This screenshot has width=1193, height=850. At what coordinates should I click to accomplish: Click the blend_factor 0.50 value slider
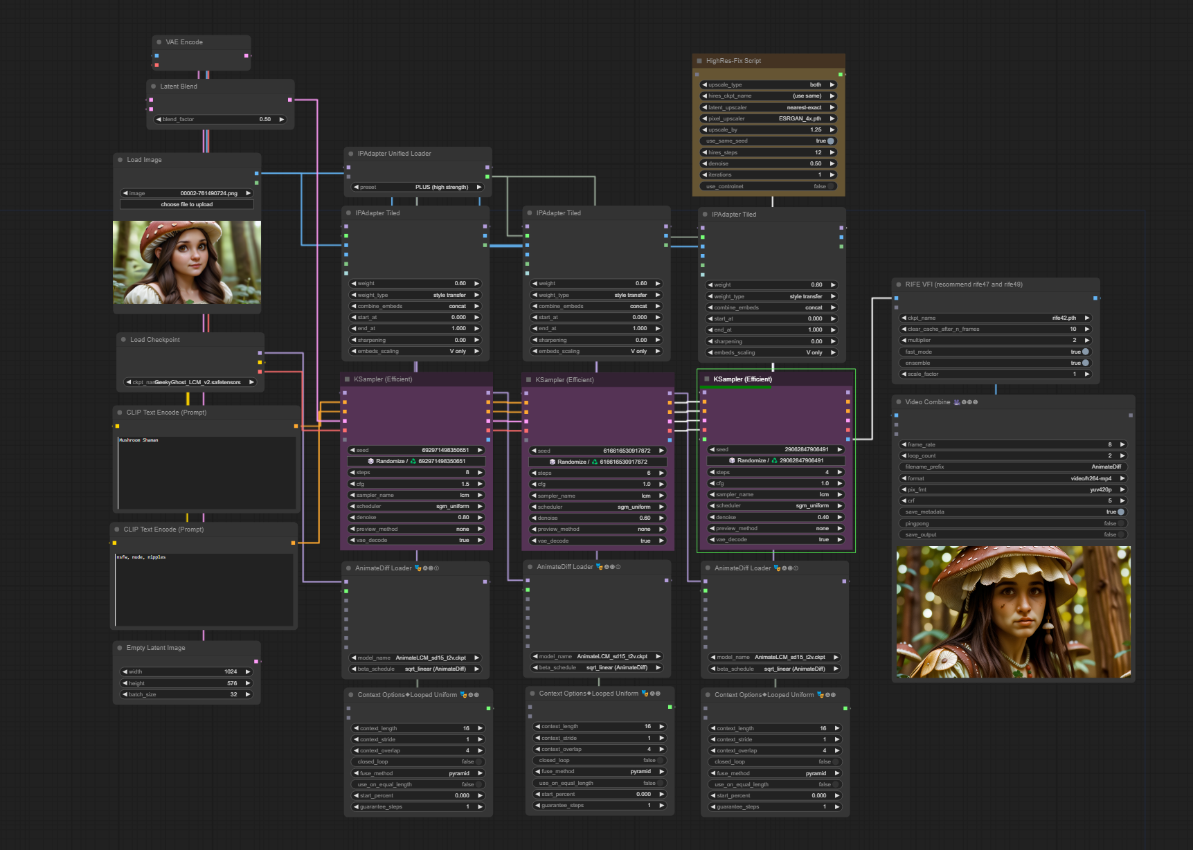pyautogui.click(x=220, y=119)
